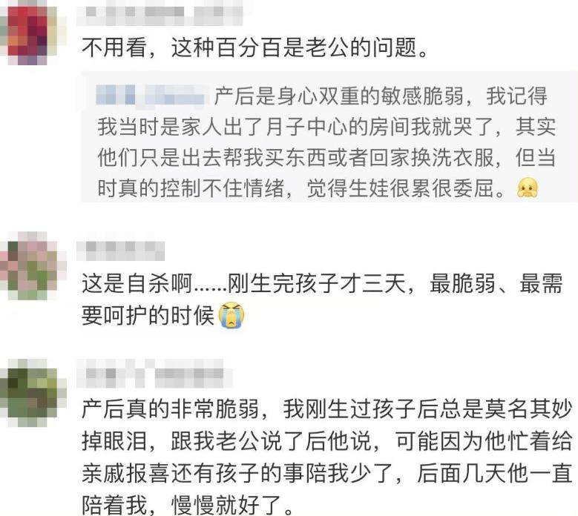Click the crying face emoji after 时候
Image resolution: width=578 pixels, height=516 pixels.
pyautogui.click(x=231, y=315)
